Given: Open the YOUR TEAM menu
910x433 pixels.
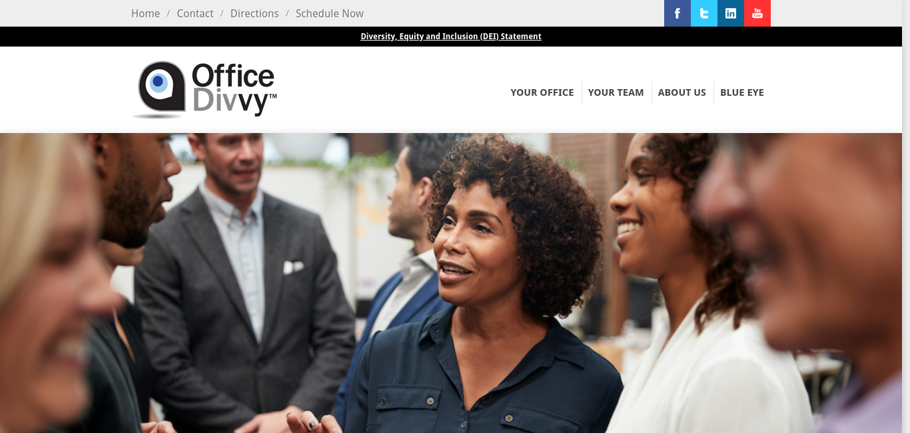Looking at the screenshot, I should tap(616, 92).
